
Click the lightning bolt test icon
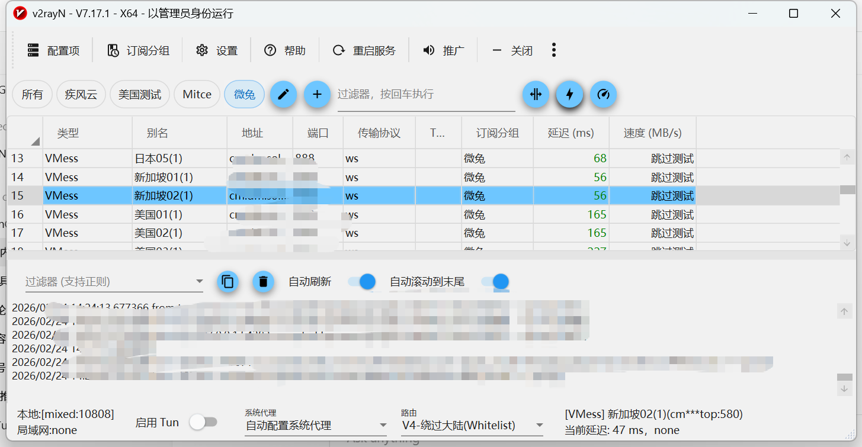click(x=569, y=94)
